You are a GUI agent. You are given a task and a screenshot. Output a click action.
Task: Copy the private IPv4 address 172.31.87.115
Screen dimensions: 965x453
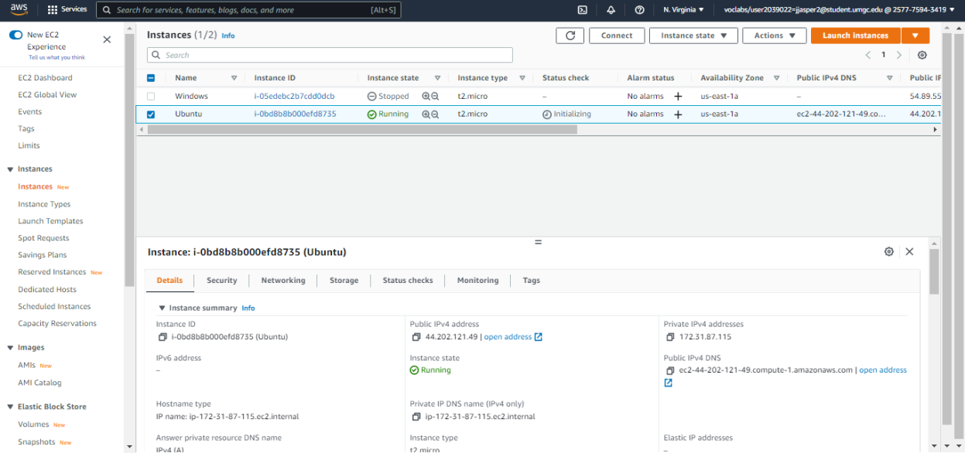670,337
